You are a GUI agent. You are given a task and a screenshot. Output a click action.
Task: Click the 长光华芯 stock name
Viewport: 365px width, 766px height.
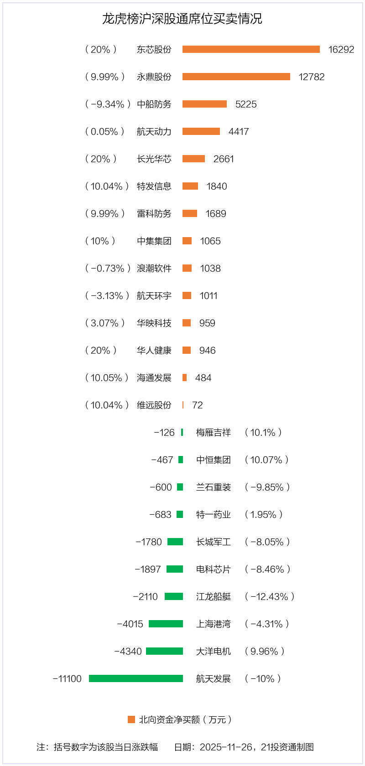(x=154, y=159)
